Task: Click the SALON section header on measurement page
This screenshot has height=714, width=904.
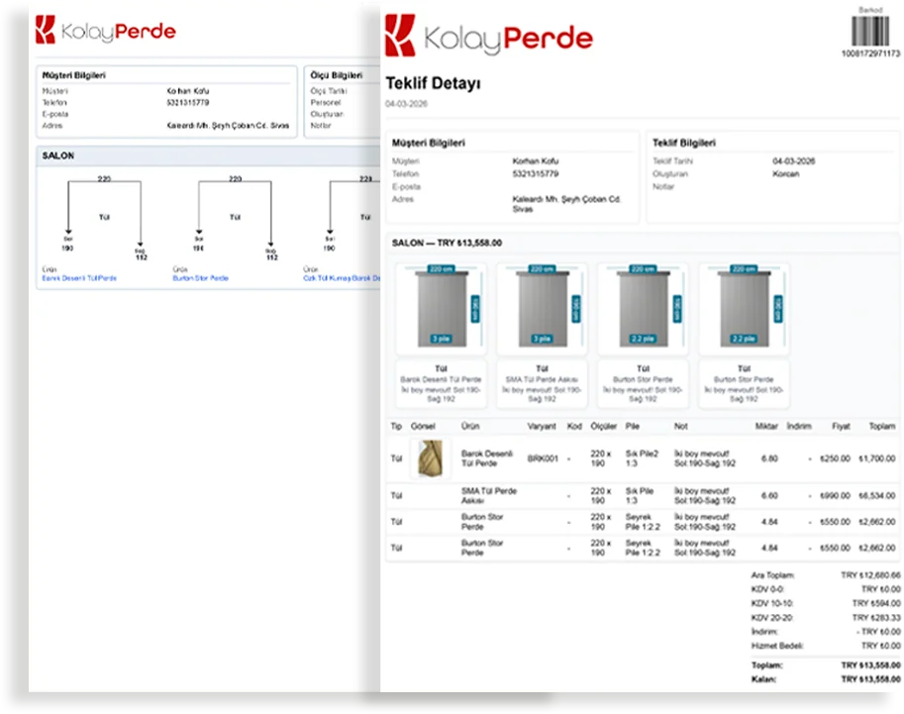Action: 58,155
